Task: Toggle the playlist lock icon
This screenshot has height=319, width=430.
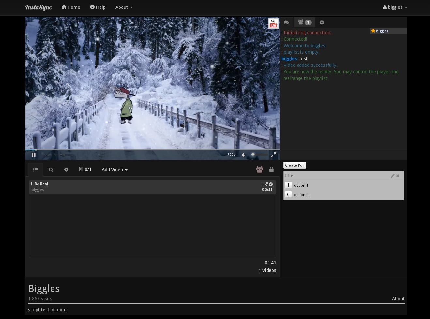Action: 271,169
